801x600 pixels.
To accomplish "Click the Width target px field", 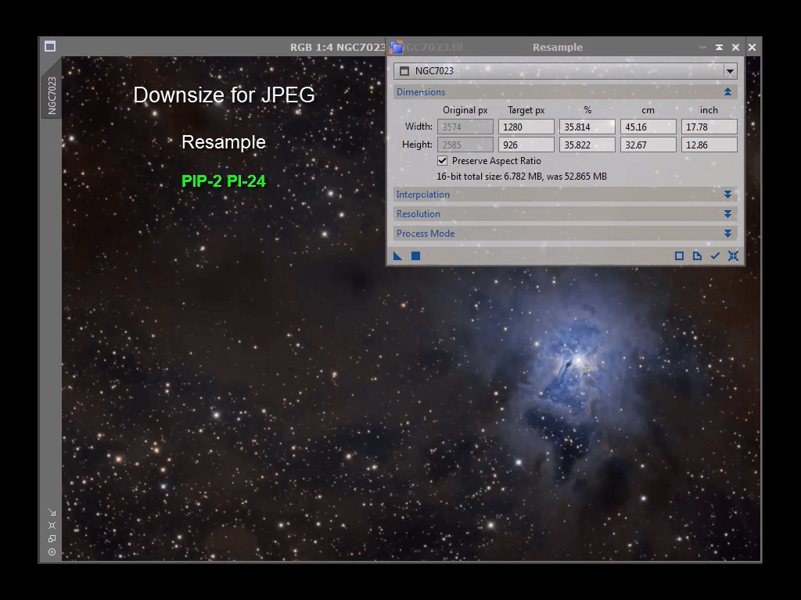I will click(526, 127).
